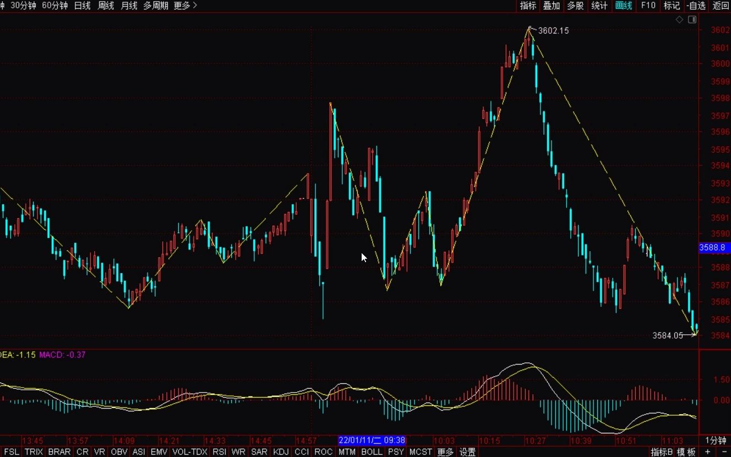
Task: Select the 日线 daily period
Action: [x=82, y=6]
